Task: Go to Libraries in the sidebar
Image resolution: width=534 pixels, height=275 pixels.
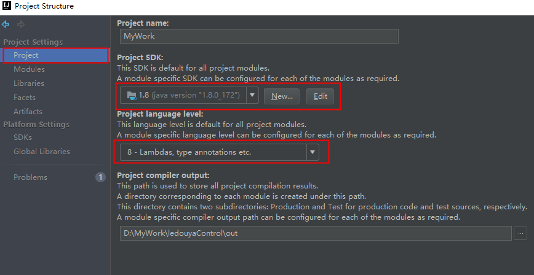Action: click(29, 83)
